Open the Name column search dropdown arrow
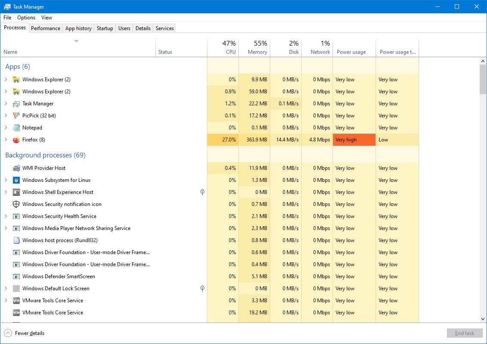This screenshot has height=344, width=487. pyautogui.click(x=76, y=40)
